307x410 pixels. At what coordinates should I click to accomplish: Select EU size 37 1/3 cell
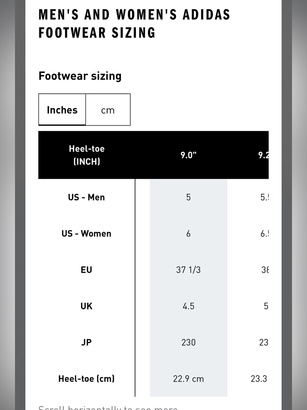pos(188,270)
